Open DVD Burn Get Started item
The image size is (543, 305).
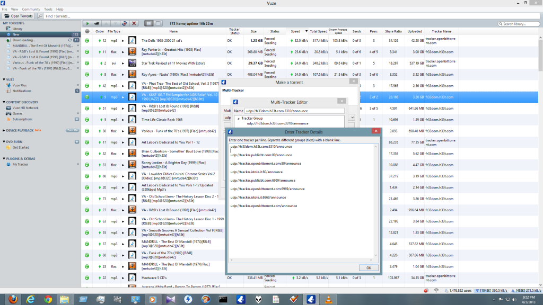pos(21,147)
